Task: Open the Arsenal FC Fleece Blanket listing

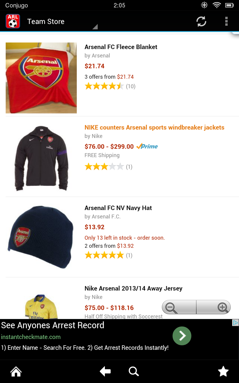Action: [x=121, y=47]
